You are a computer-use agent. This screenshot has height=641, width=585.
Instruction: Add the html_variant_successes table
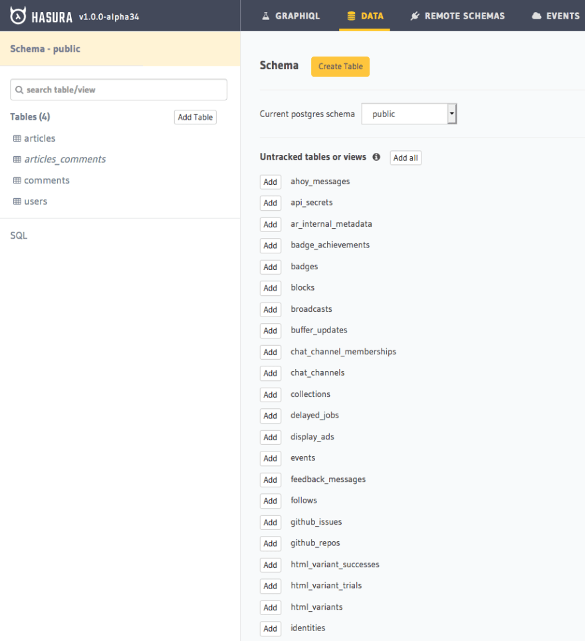(x=270, y=565)
